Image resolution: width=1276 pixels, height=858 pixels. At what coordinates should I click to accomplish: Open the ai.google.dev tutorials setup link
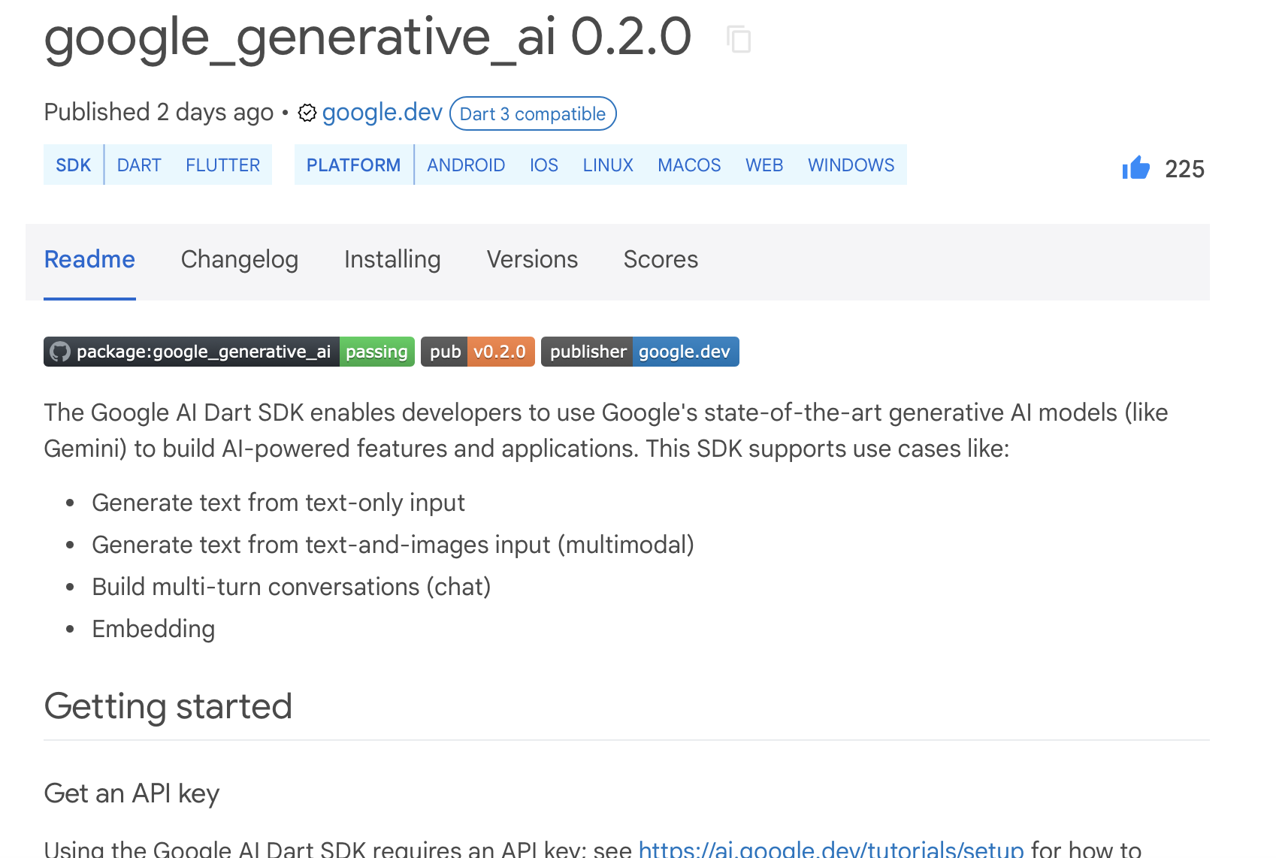831,849
